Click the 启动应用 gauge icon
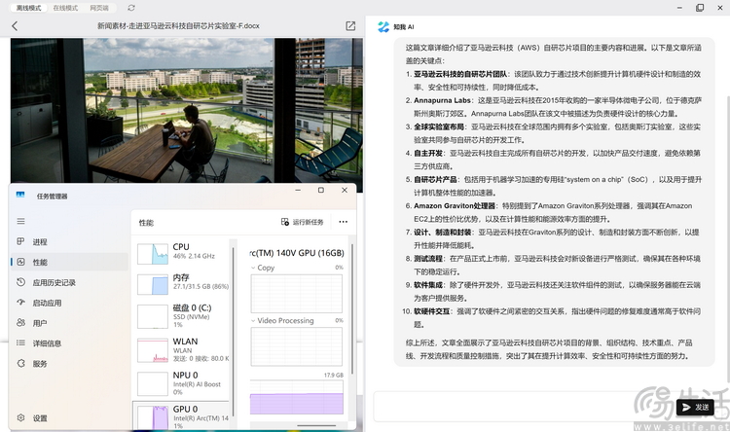 click(x=20, y=303)
